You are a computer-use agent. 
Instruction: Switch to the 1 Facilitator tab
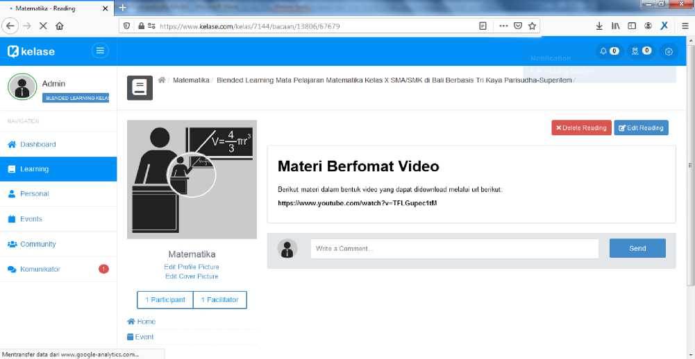(x=219, y=299)
